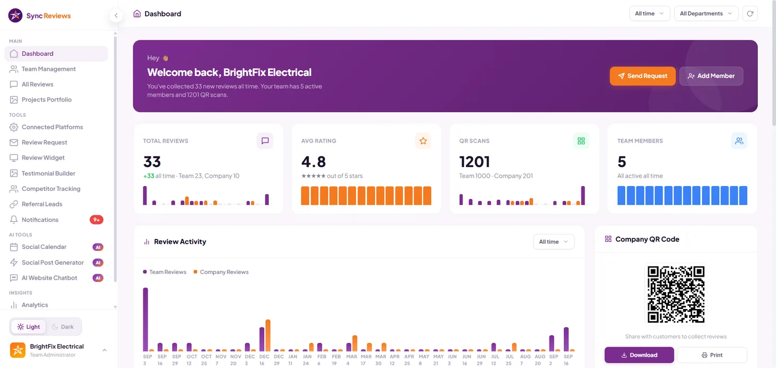Click the sidebar scrollbar

(115, 160)
